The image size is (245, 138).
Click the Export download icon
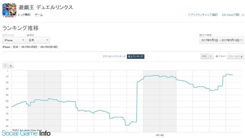tap(217, 56)
